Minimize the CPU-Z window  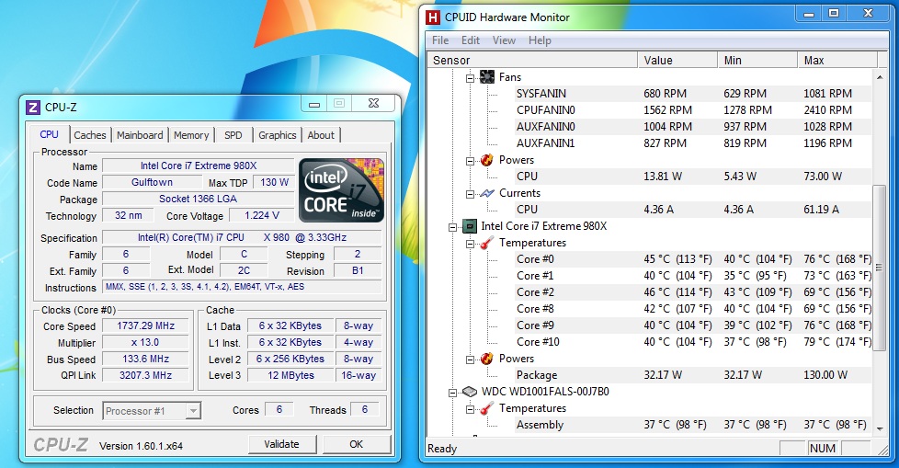pos(314,104)
